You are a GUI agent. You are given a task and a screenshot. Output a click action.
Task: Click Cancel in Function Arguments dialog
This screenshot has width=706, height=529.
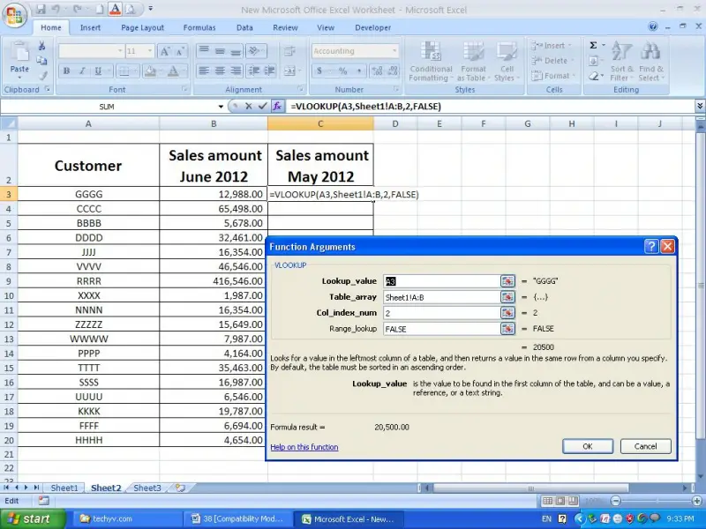[646, 446]
